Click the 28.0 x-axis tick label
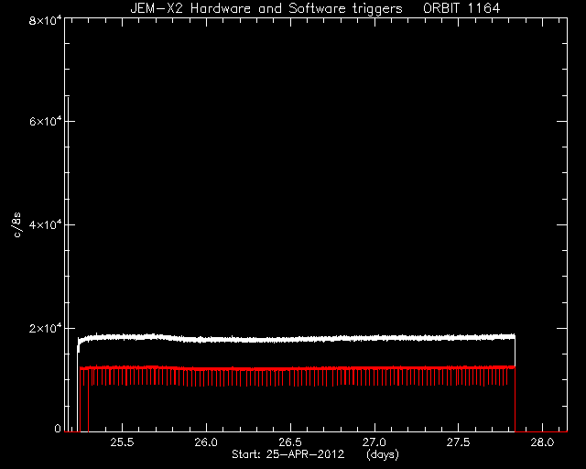 542,442
